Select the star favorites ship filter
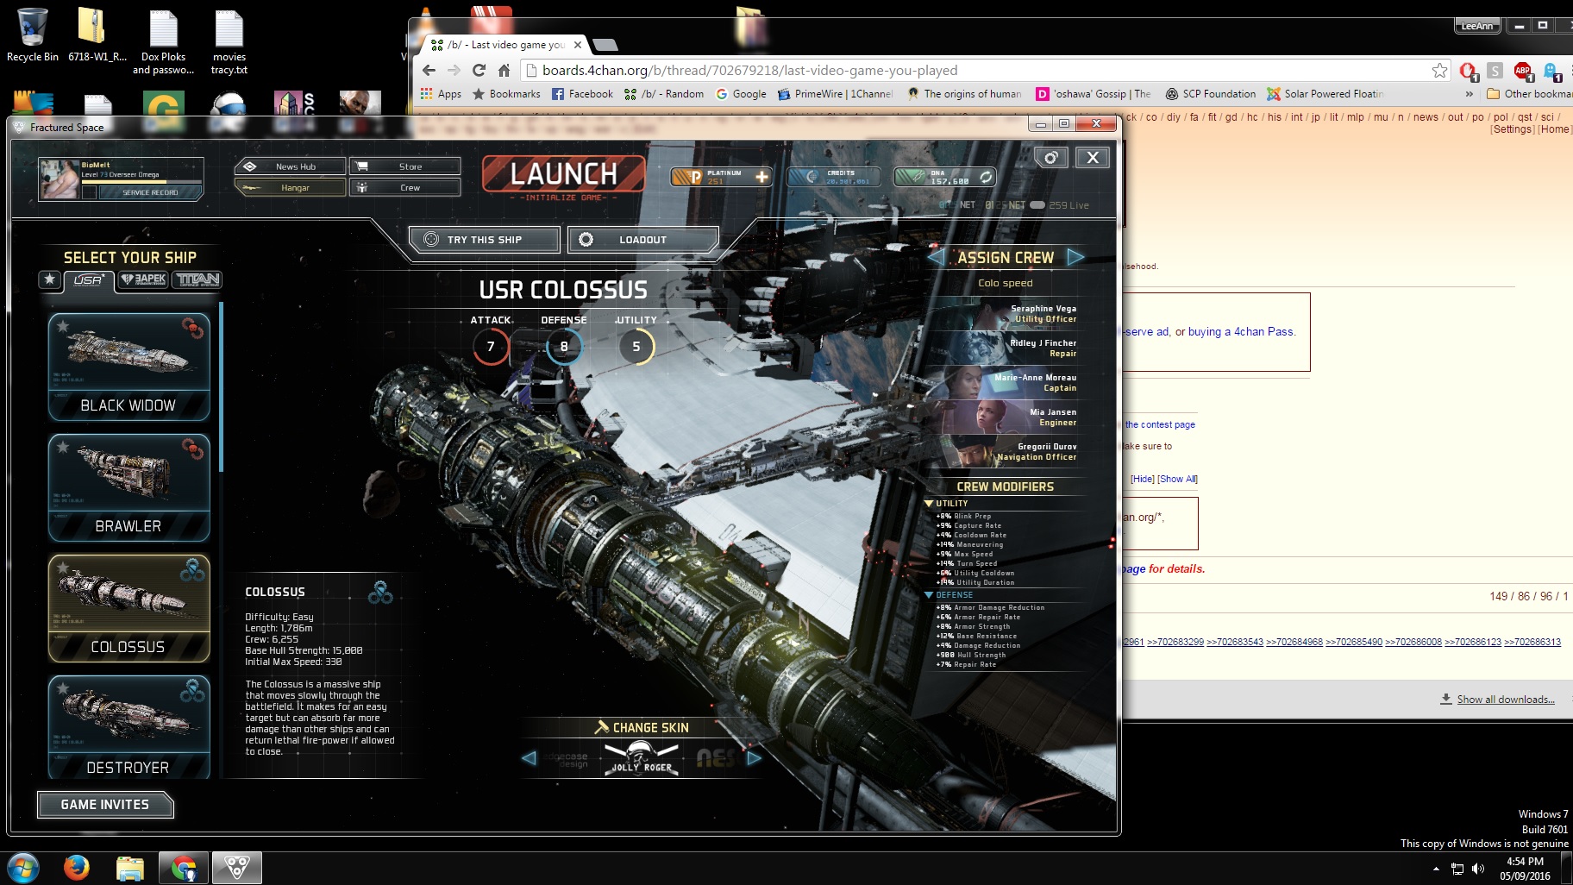Image resolution: width=1573 pixels, height=885 pixels. tap(50, 279)
